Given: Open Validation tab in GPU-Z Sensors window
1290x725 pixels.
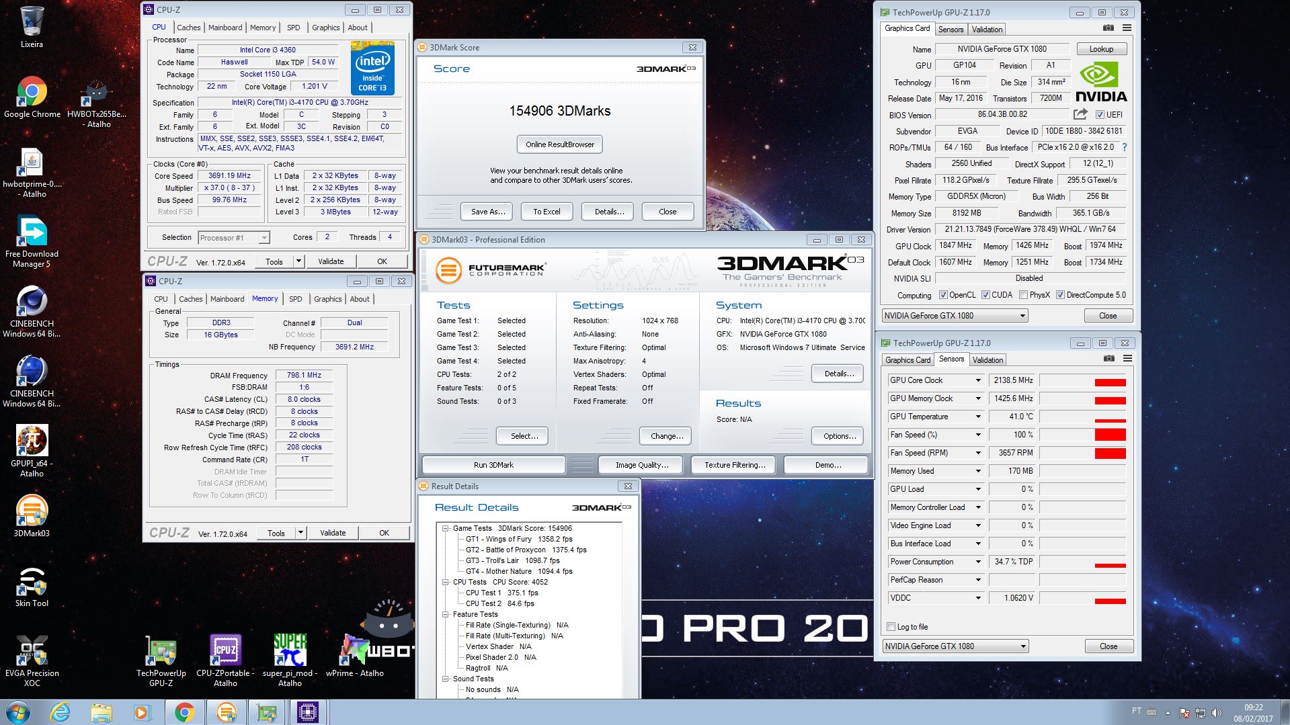Looking at the screenshot, I should pyautogui.click(x=987, y=360).
